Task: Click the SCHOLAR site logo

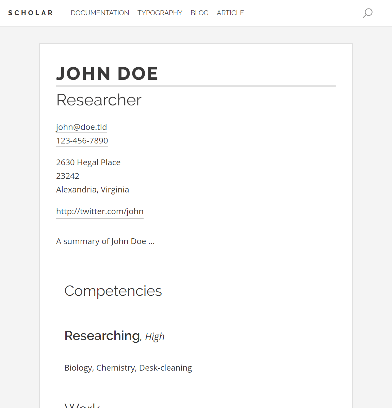Action: pyautogui.click(x=31, y=13)
